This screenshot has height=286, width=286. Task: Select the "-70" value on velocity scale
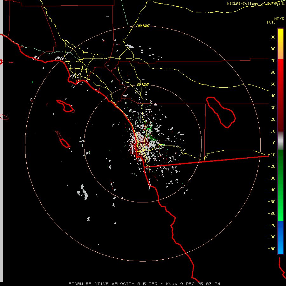(272, 225)
